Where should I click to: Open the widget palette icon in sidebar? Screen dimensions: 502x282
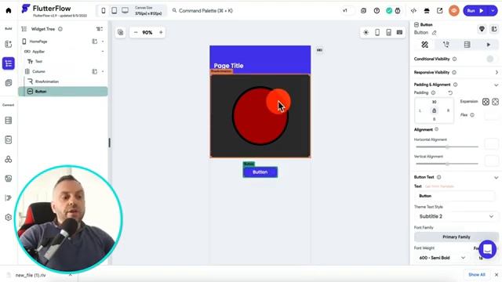[9, 44]
